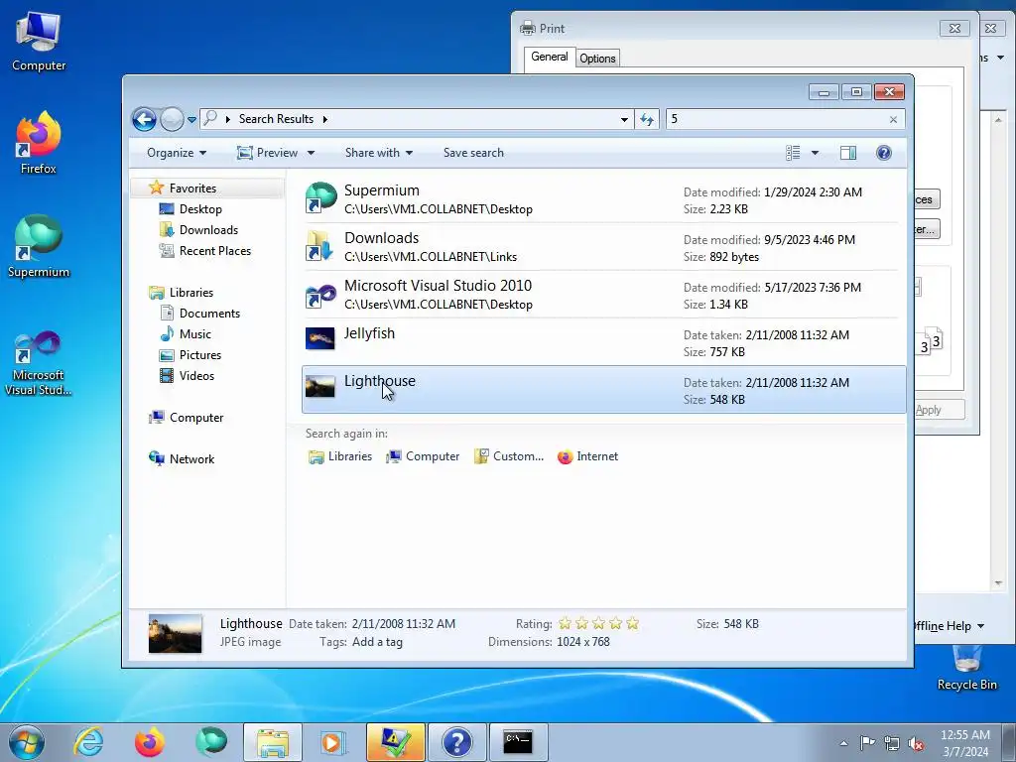Select Network in the navigation pane

click(191, 459)
